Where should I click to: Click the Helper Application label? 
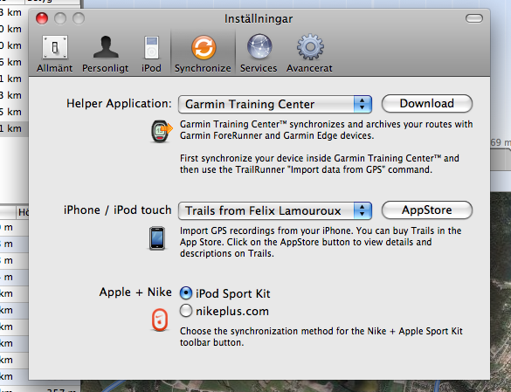click(x=119, y=104)
